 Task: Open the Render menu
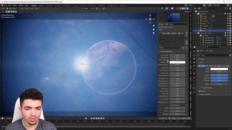coord(14,5)
